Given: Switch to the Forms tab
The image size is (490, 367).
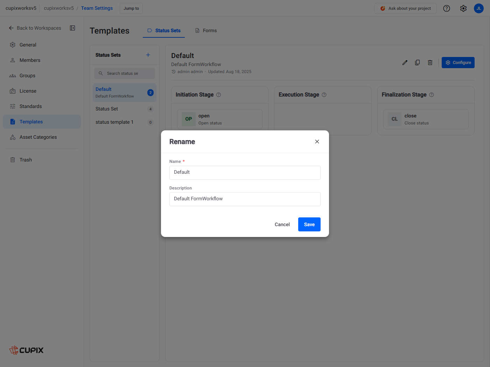Looking at the screenshot, I should click(x=206, y=31).
